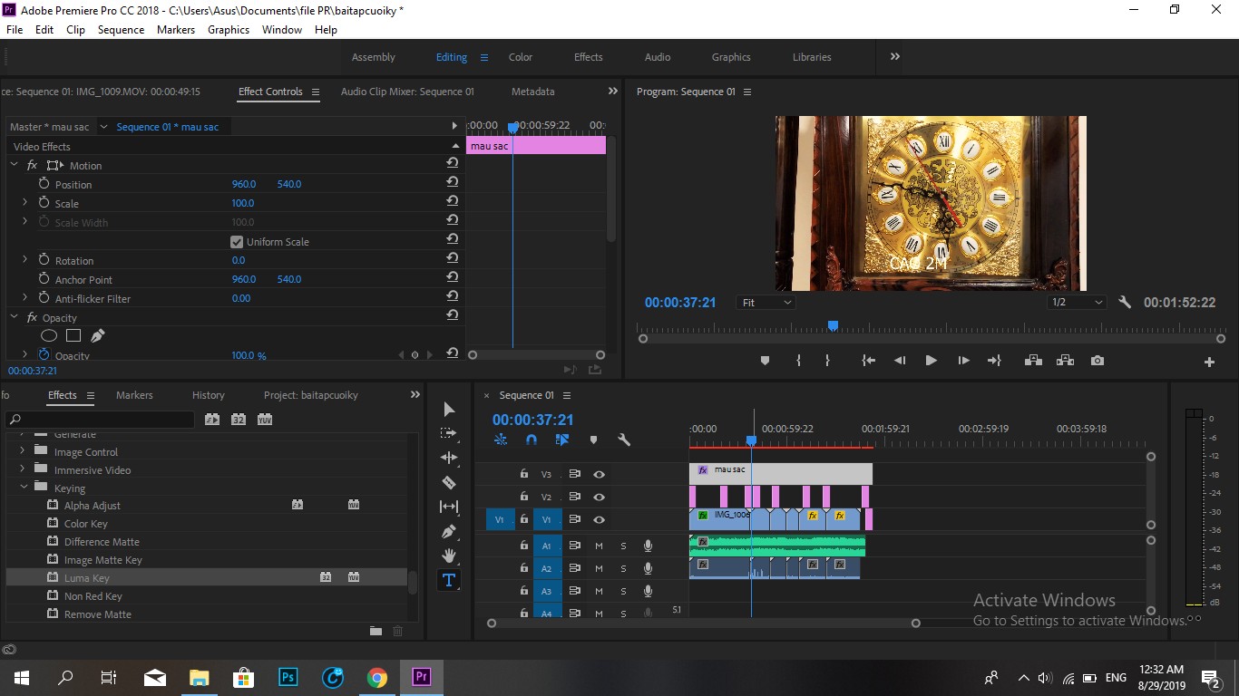Select the Slip tool
The height and width of the screenshot is (696, 1239).
[449, 507]
